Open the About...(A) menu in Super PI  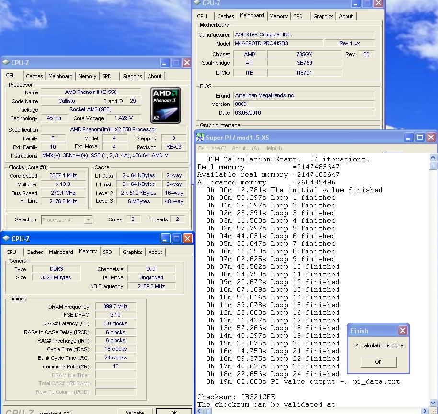245,148
